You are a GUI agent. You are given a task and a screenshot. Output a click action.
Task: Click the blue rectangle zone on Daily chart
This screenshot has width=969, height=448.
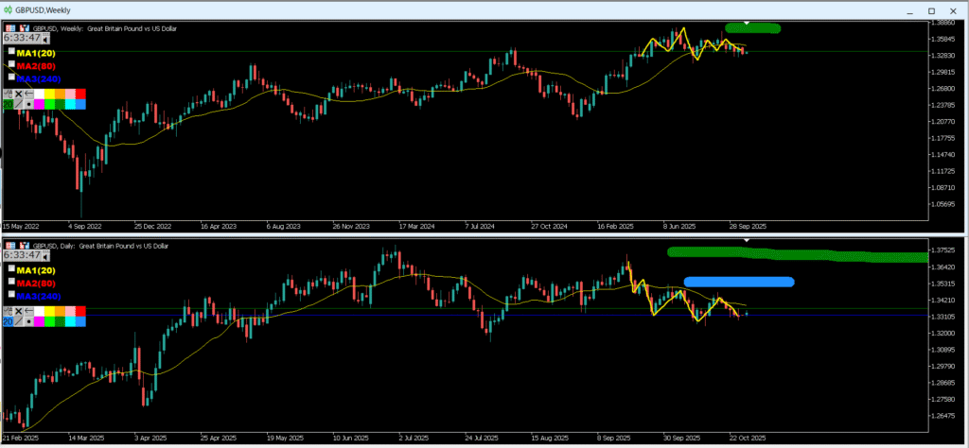coord(738,282)
